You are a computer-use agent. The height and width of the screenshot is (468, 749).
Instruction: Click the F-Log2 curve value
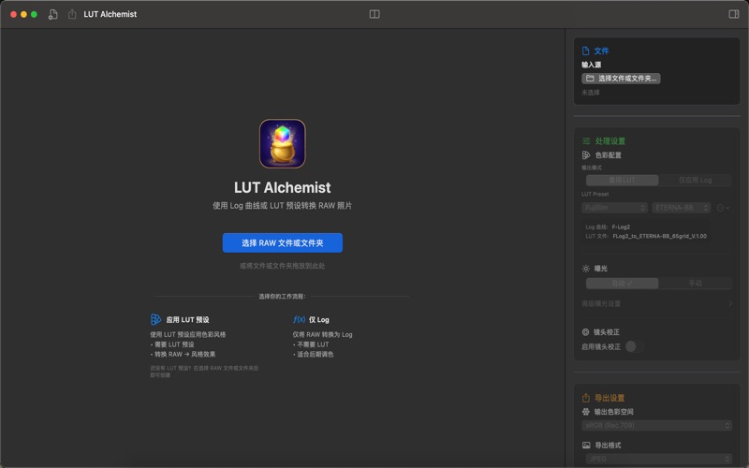pyautogui.click(x=621, y=227)
